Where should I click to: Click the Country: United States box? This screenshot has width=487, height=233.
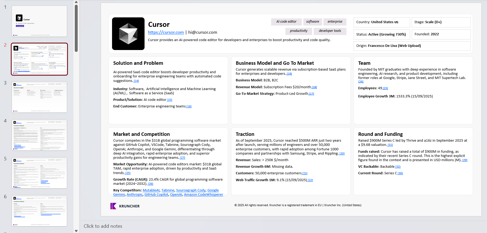click(x=382, y=22)
